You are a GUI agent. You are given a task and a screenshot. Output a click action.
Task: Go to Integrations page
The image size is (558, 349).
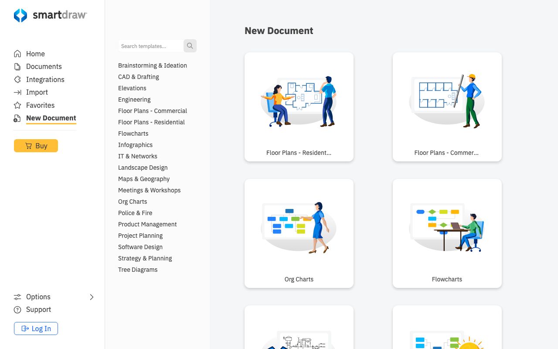click(45, 79)
